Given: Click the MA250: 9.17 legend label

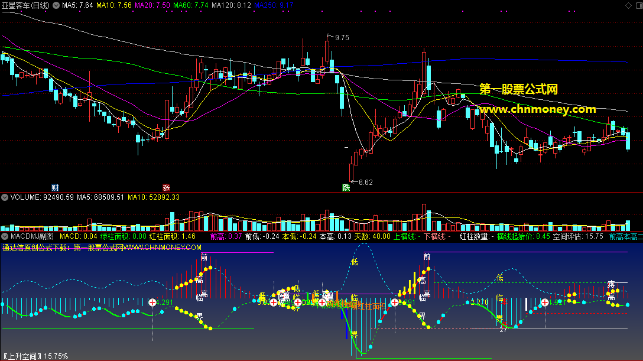Looking at the screenshot, I should pyautogui.click(x=274, y=5).
